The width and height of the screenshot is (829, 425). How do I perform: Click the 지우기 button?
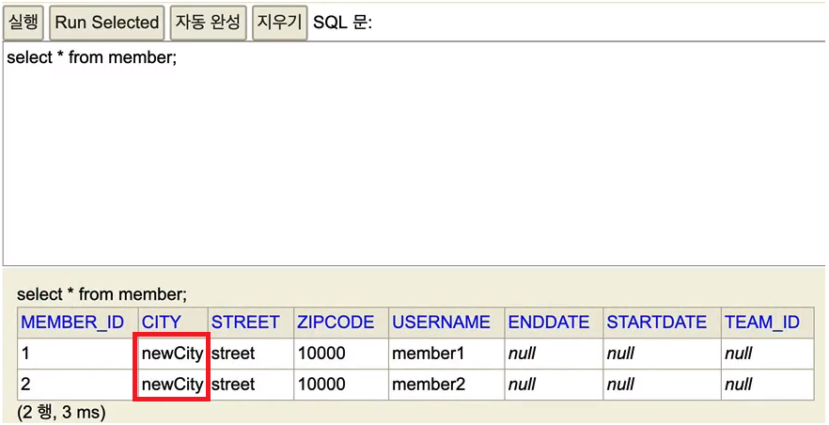click(x=280, y=23)
